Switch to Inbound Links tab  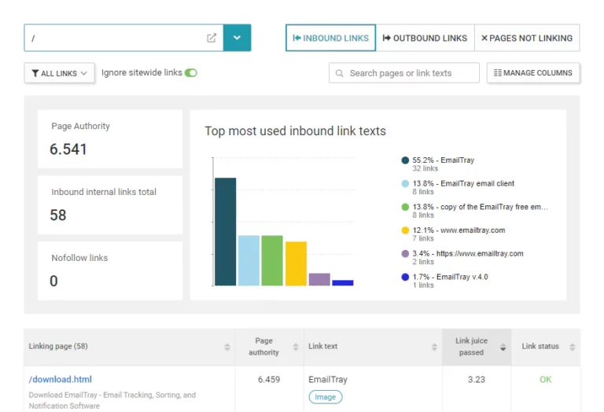coord(330,38)
